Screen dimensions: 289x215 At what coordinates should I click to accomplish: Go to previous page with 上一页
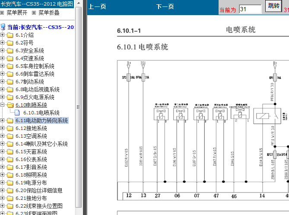[97, 6]
